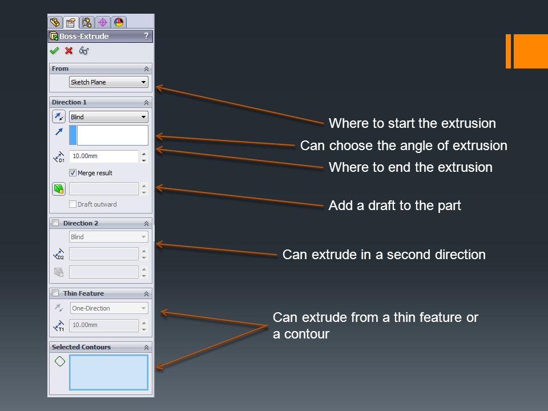Click the Boss-Extrude feature icon in the title
548x411 pixels.
coord(54,36)
